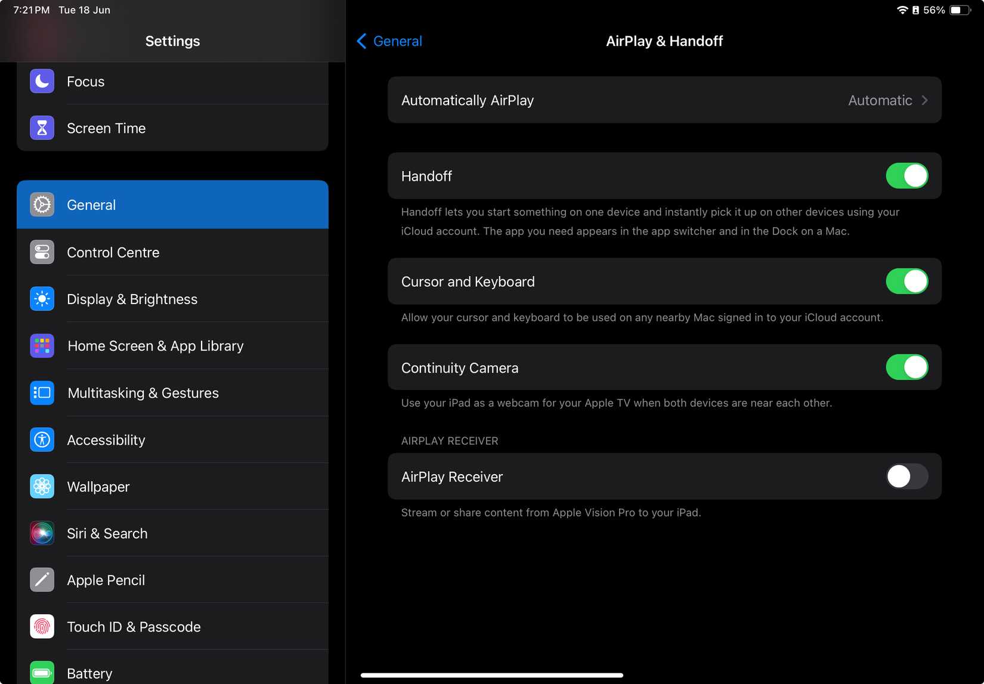Enable AirPlay Receiver

click(x=906, y=476)
